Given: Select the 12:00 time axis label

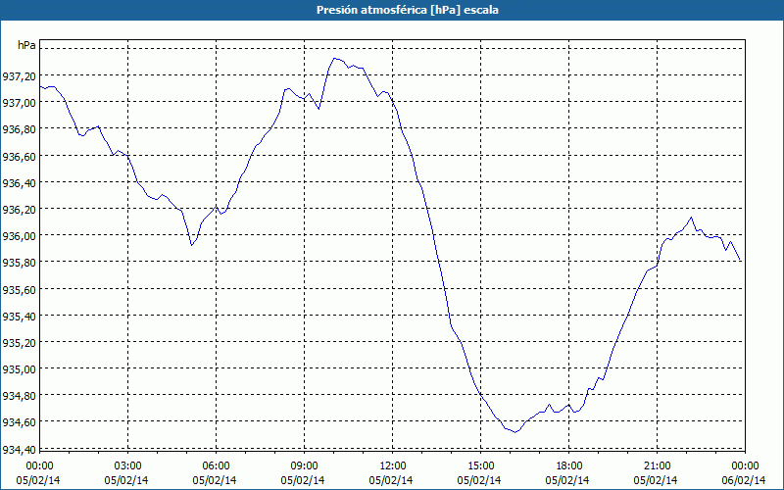Looking at the screenshot, I should [393, 466].
